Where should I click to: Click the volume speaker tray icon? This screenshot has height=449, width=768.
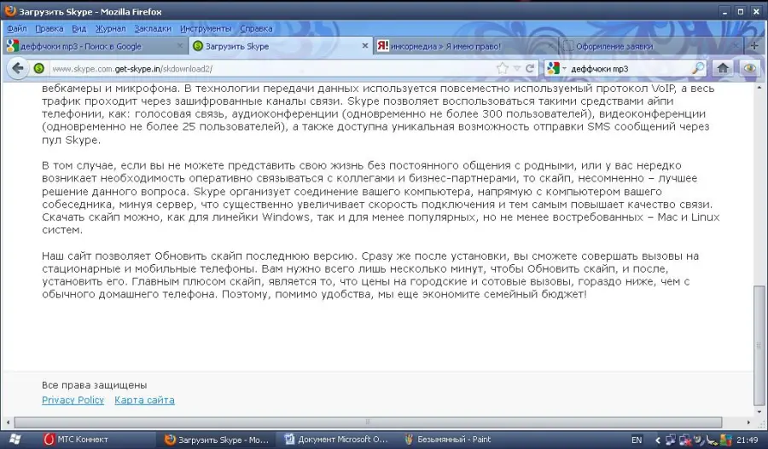tap(698, 440)
